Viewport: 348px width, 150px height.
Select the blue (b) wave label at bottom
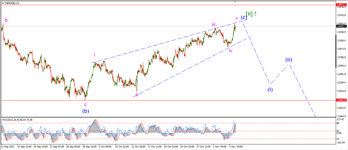(86, 111)
